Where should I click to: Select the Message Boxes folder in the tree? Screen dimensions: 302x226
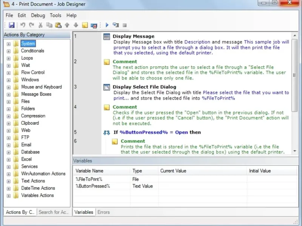pyautogui.click(x=36, y=94)
